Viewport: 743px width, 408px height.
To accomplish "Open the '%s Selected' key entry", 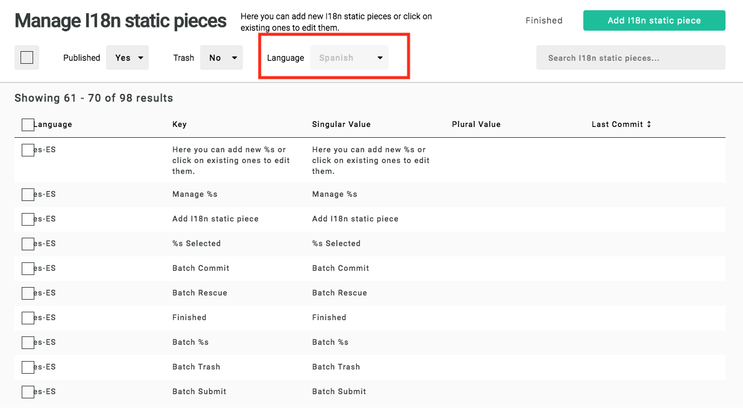I will coord(196,244).
